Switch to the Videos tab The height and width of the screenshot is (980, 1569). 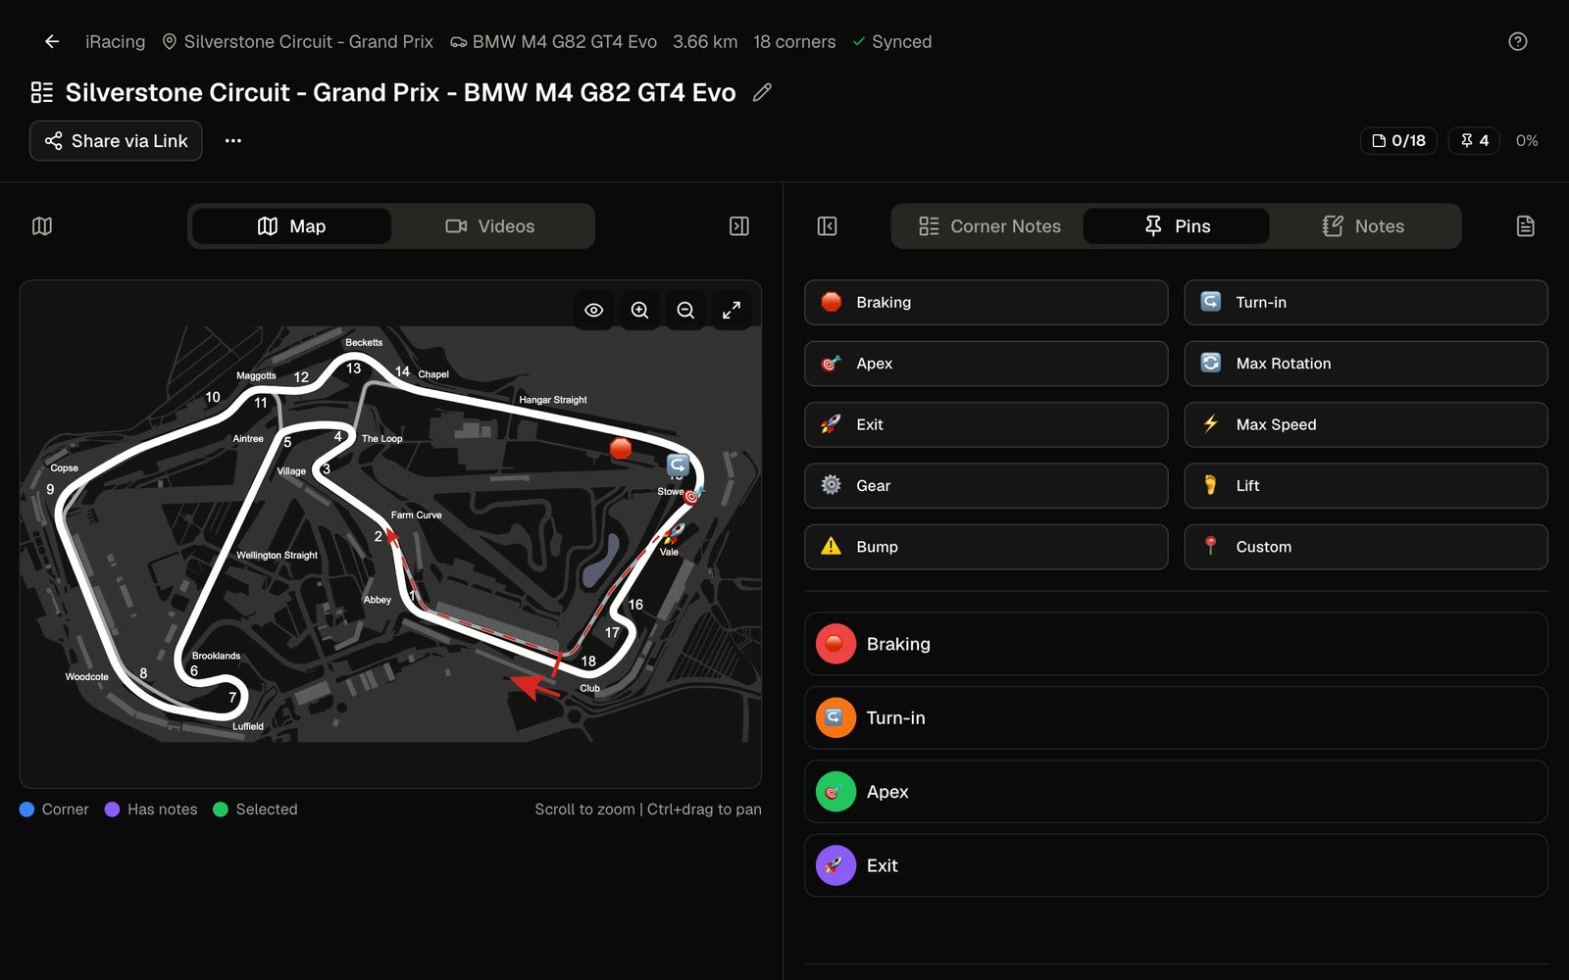[x=490, y=226]
